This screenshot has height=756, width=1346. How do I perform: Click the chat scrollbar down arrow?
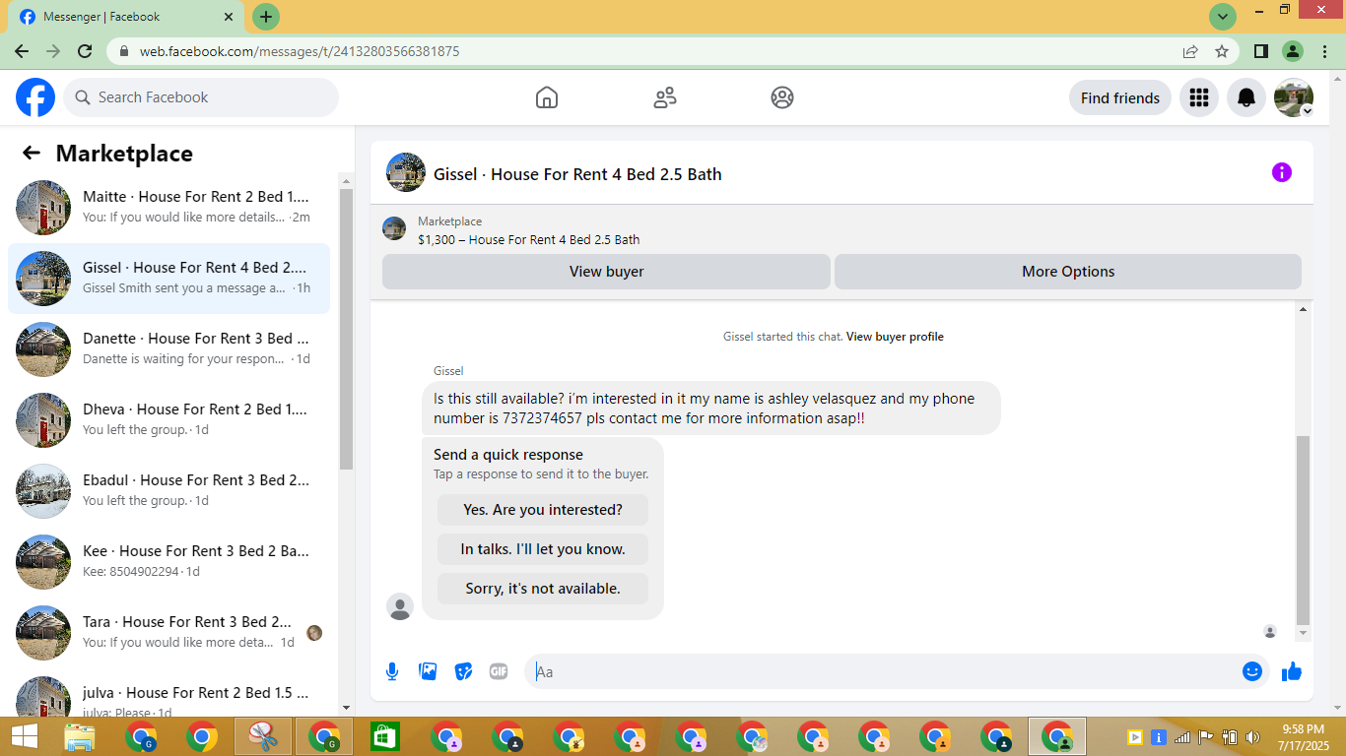(1304, 633)
